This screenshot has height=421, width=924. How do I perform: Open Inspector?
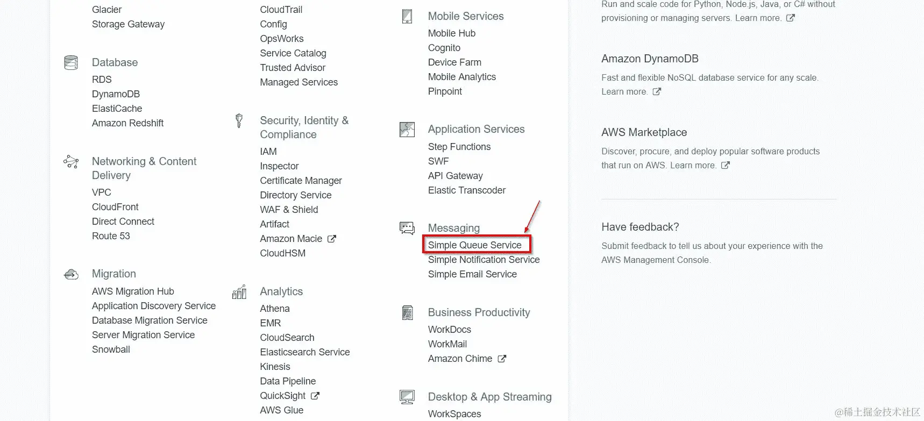click(279, 166)
